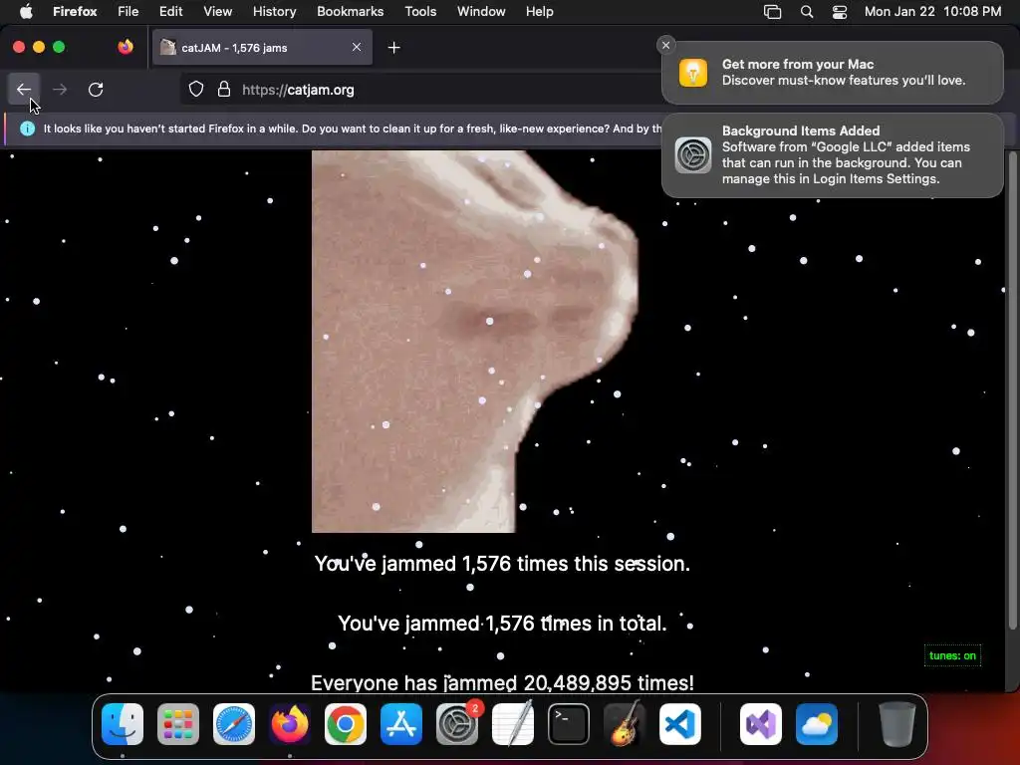Toggle the tunes: on button

coord(952,655)
